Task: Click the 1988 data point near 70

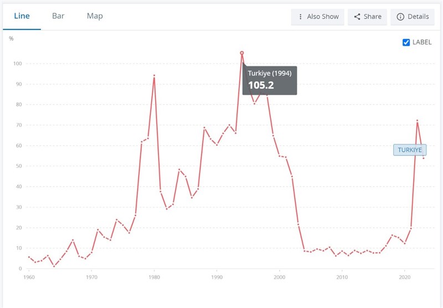Action: [x=204, y=128]
